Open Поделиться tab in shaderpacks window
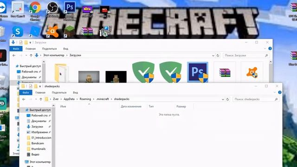This screenshot has height=167, width=297. coord(59,93)
